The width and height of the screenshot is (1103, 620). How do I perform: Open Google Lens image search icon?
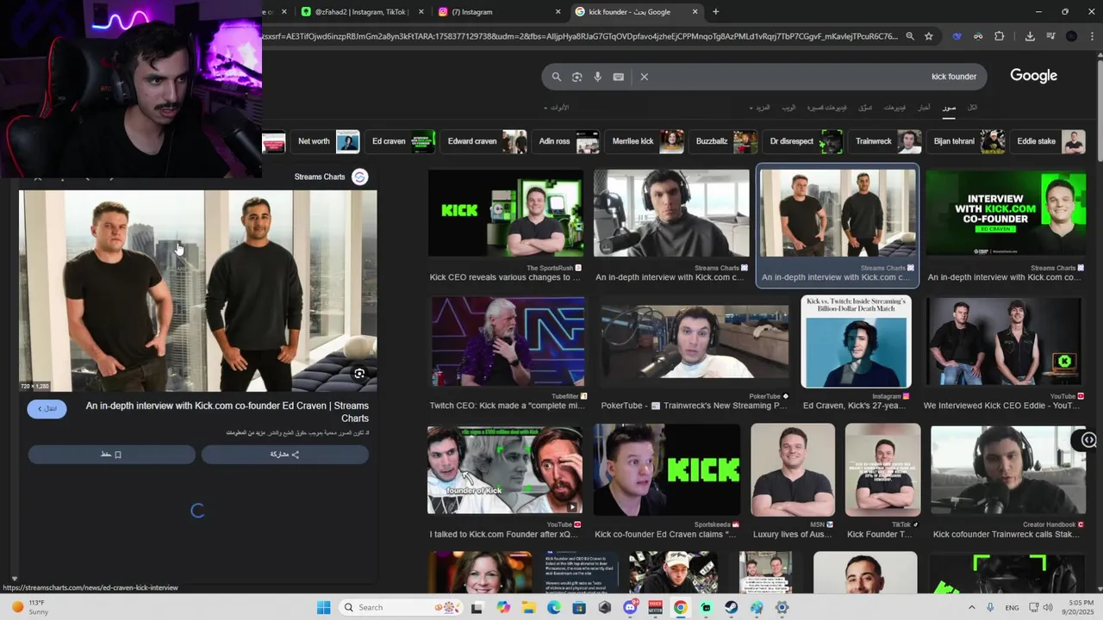coord(577,77)
